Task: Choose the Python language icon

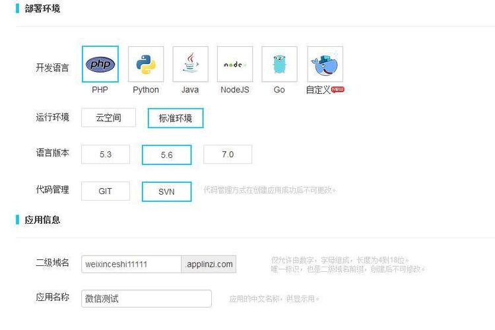Action: 146,64
